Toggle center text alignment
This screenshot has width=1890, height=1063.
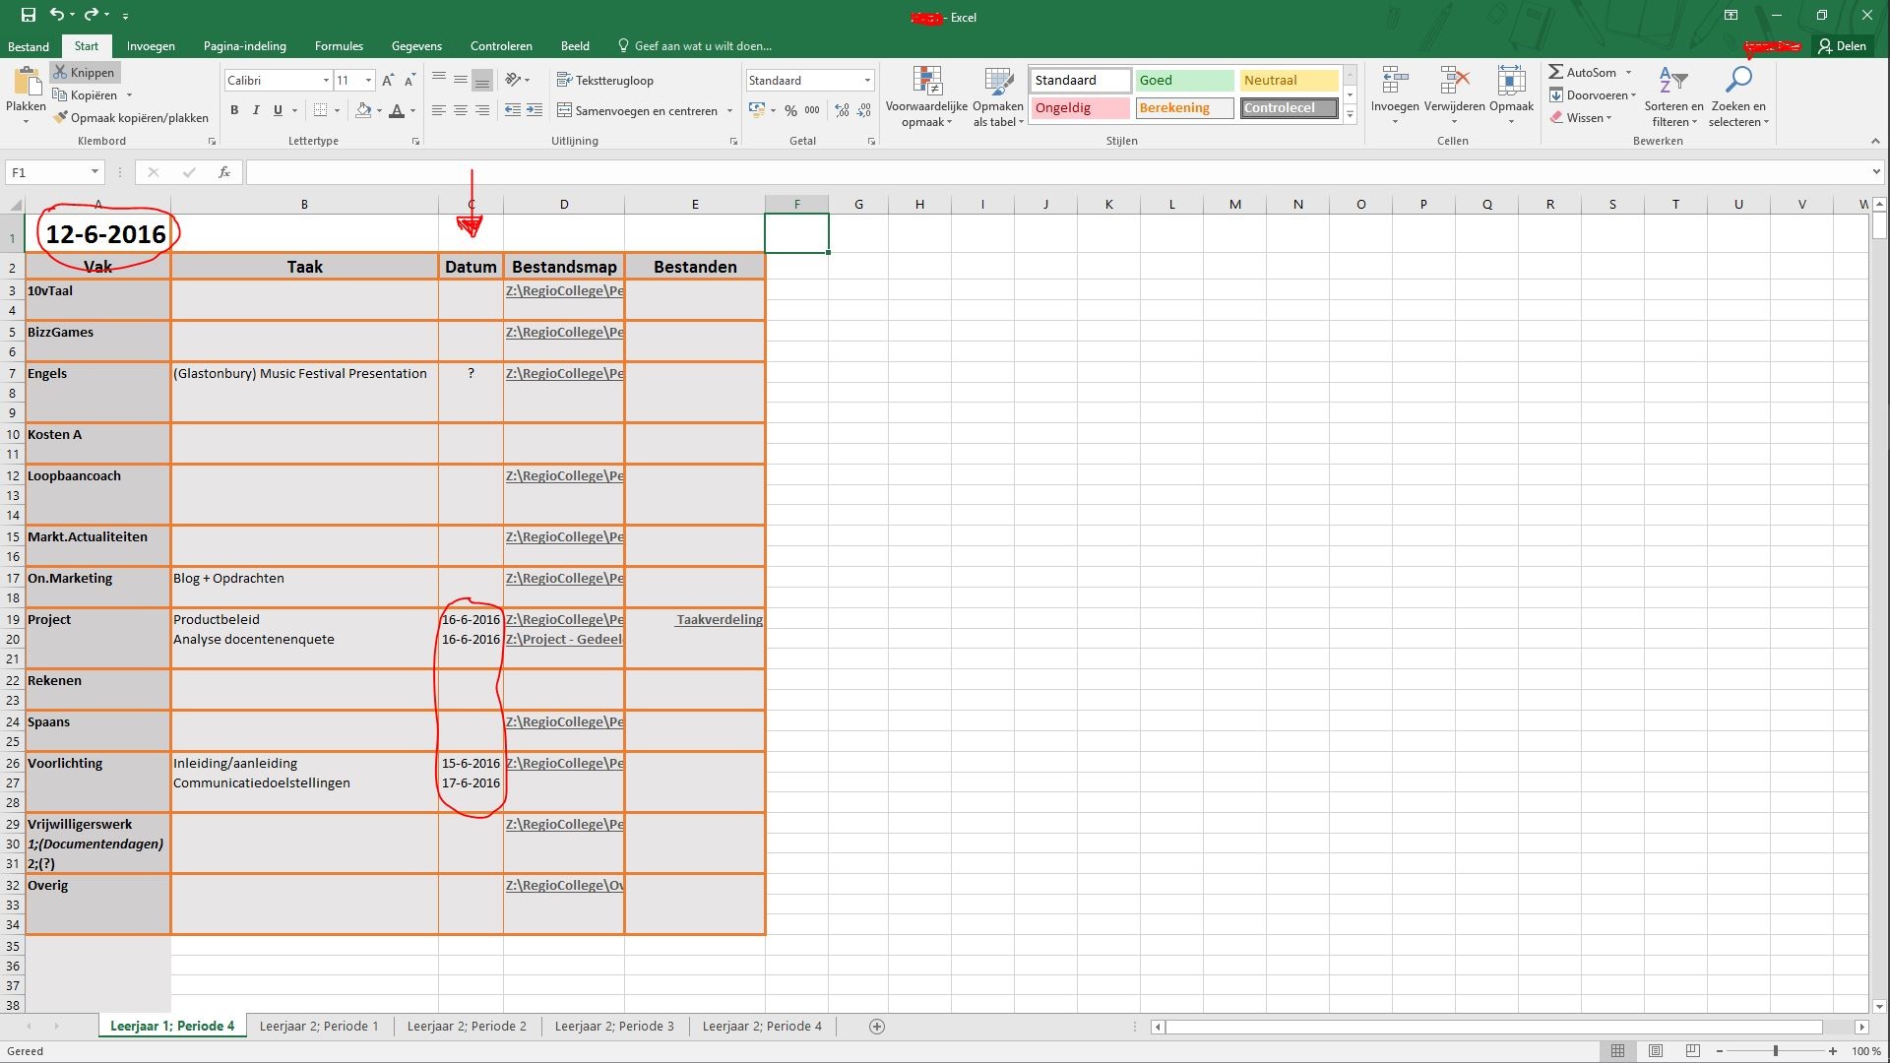[460, 110]
